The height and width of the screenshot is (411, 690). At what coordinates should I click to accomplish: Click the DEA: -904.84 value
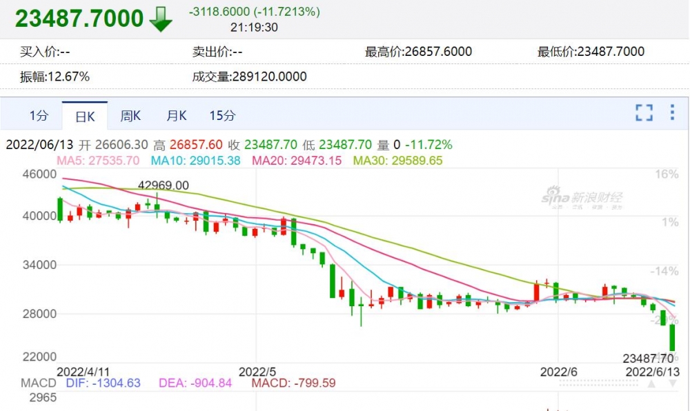[195, 383]
